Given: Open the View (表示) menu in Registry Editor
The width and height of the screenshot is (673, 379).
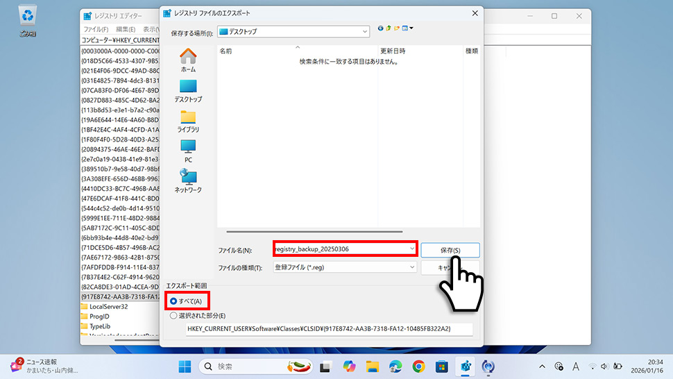Looking at the screenshot, I should [x=151, y=29].
